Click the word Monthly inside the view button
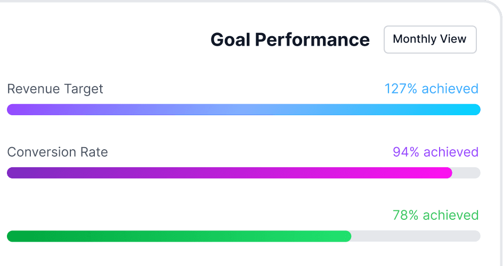This screenshot has width=503, height=266. [415, 39]
